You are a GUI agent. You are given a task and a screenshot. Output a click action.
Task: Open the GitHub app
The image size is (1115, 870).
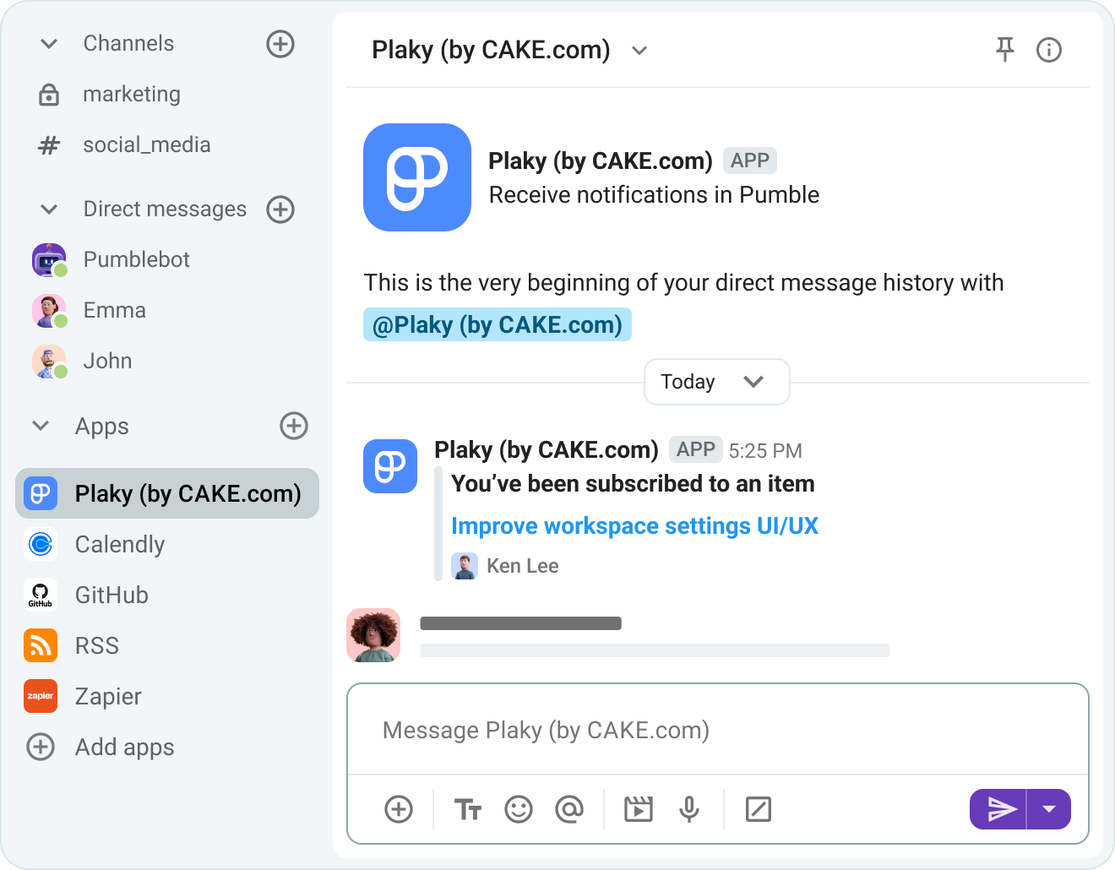pos(111,595)
